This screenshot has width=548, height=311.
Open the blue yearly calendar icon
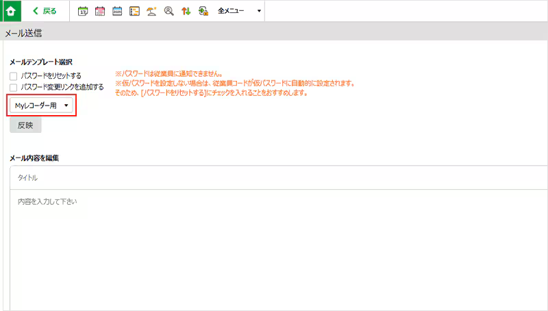[x=117, y=11]
